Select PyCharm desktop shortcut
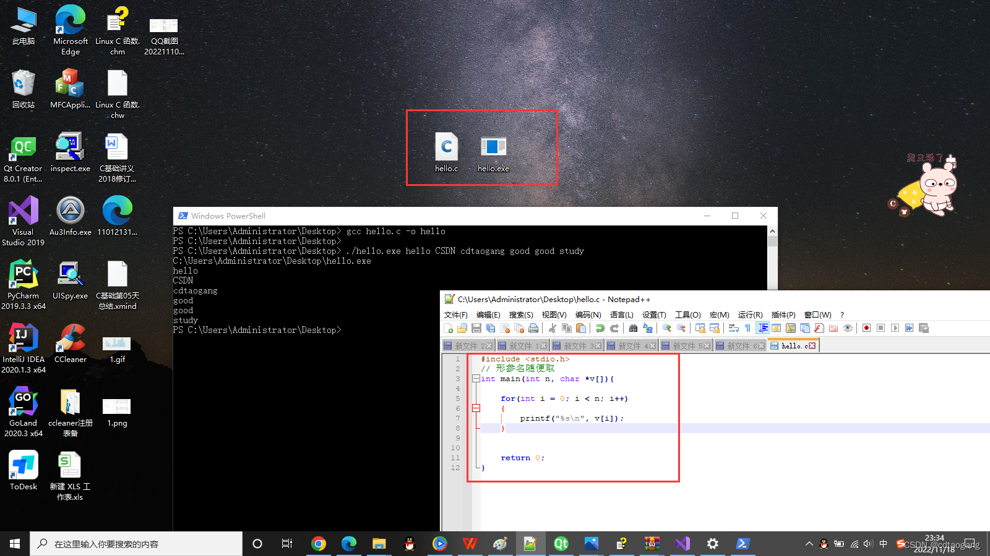Image resolution: width=990 pixels, height=556 pixels. pyautogui.click(x=24, y=285)
